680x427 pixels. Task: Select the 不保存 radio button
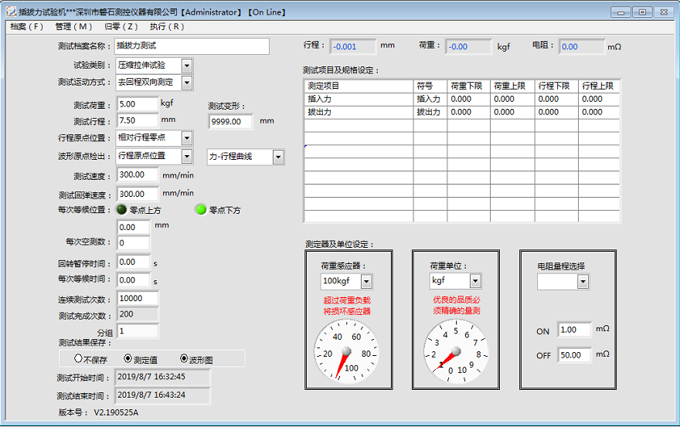coord(78,358)
